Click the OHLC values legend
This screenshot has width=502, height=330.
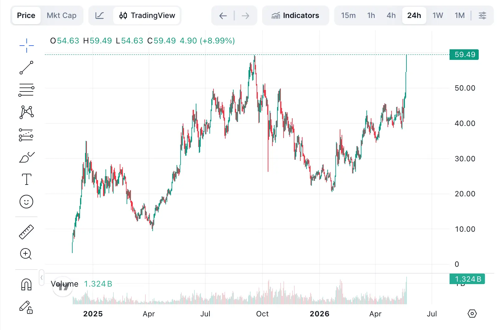[142, 41]
